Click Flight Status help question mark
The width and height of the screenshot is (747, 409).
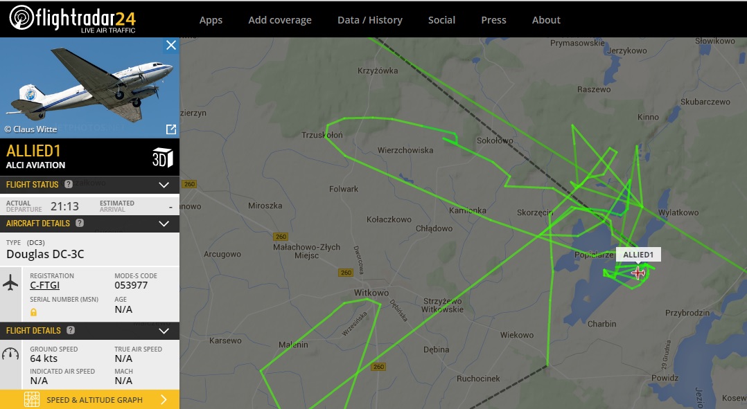click(69, 184)
